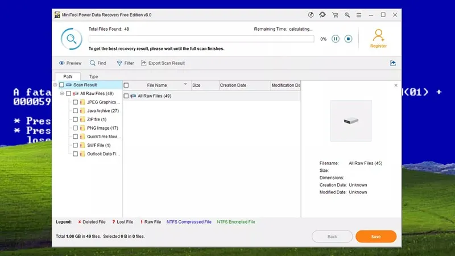The width and height of the screenshot is (455, 256).
Task: Switch to the Type tab
Action: pyautogui.click(x=93, y=77)
